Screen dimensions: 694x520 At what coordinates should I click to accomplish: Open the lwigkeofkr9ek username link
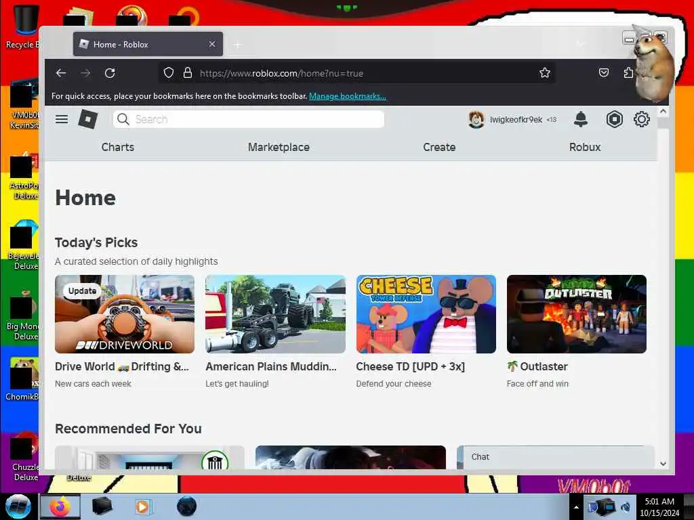pos(516,120)
